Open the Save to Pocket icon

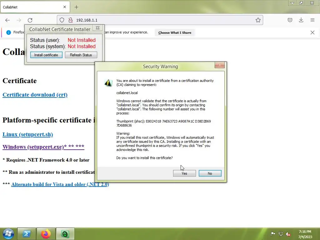click(290, 20)
